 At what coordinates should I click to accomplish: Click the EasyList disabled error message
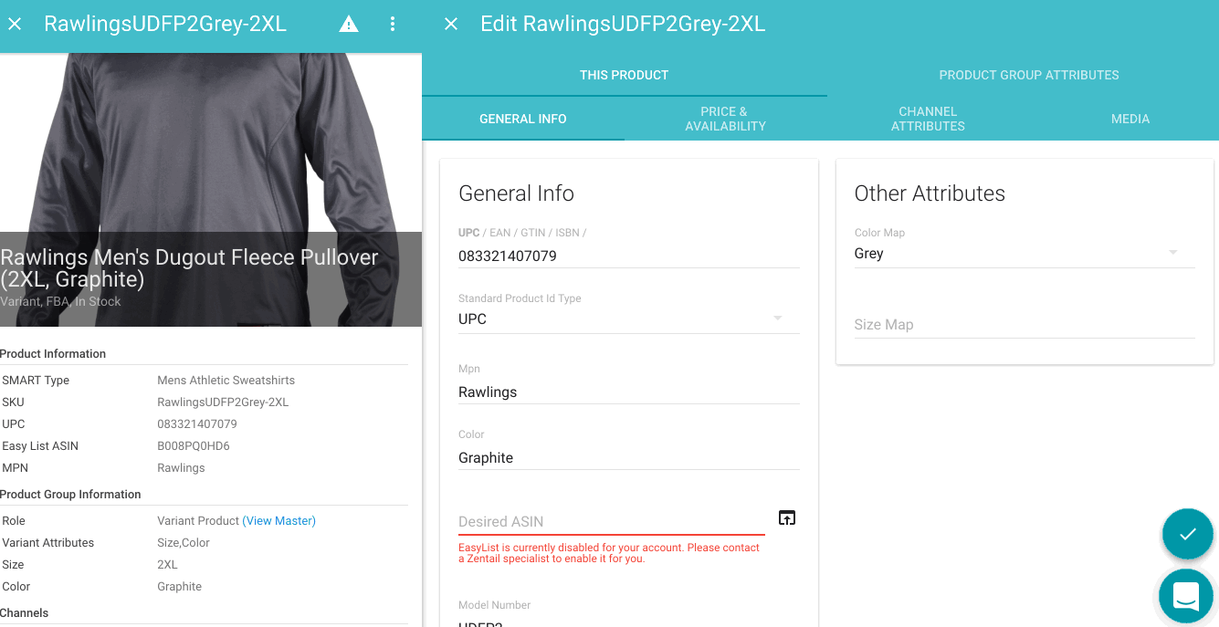[609, 553]
